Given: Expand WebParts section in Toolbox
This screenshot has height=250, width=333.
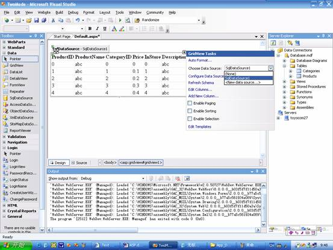Looking at the screenshot, I should [x=4, y=42].
